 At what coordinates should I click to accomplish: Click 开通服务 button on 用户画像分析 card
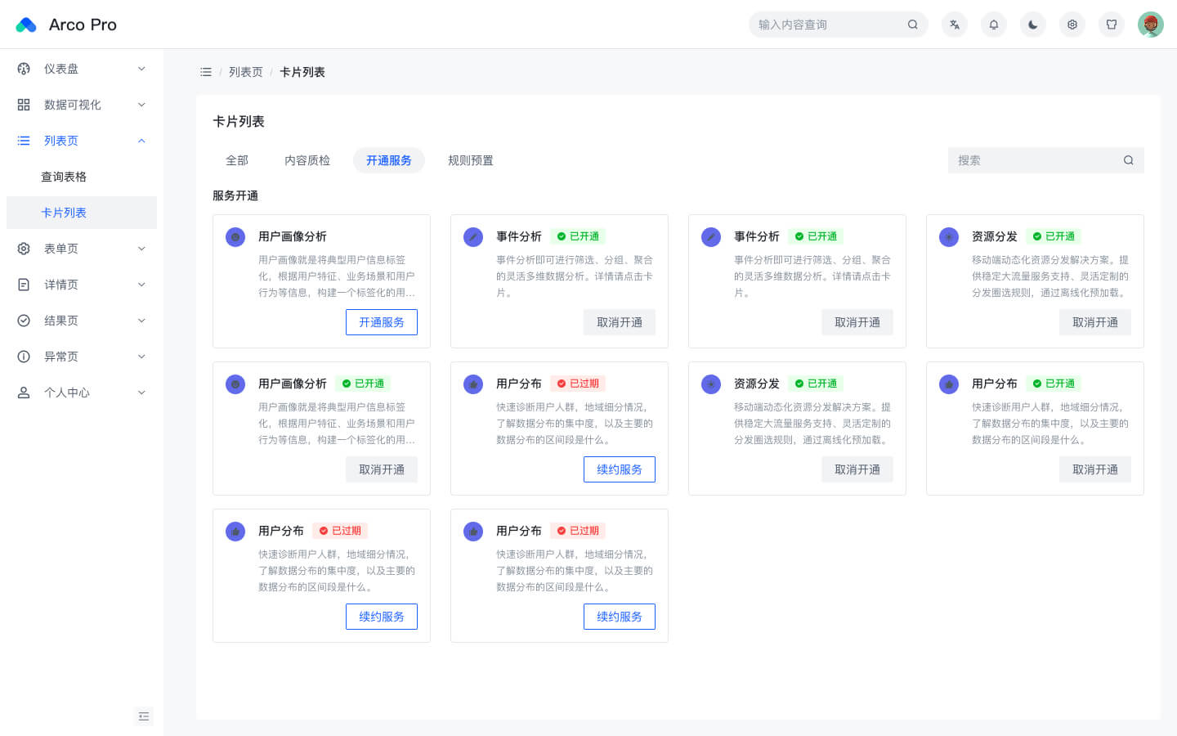pos(382,322)
